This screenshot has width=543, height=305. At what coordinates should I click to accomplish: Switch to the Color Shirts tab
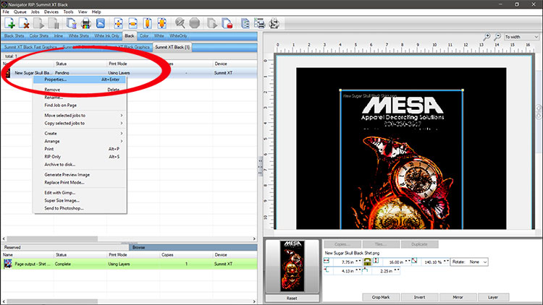click(x=39, y=36)
